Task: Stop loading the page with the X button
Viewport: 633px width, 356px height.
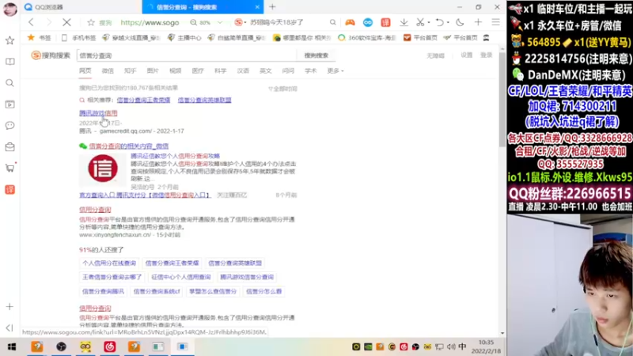Action: pyautogui.click(x=66, y=23)
